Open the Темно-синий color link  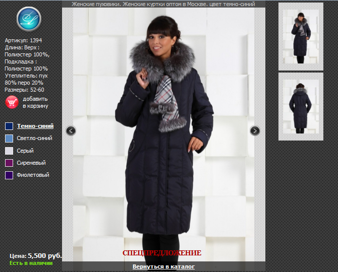click(x=35, y=126)
